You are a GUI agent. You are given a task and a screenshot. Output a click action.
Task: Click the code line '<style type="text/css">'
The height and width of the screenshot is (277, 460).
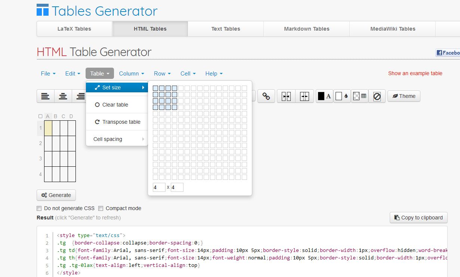point(91,236)
